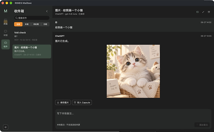Open the 图片 · 给我画一个小猫 list item
Screen dimensions: 214x132
tap(32, 51)
